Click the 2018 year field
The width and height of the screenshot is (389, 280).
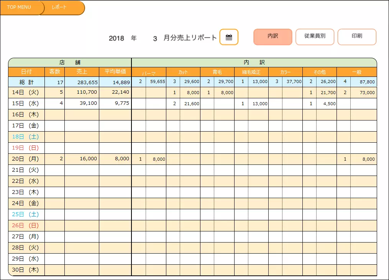[x=117, y=38]
